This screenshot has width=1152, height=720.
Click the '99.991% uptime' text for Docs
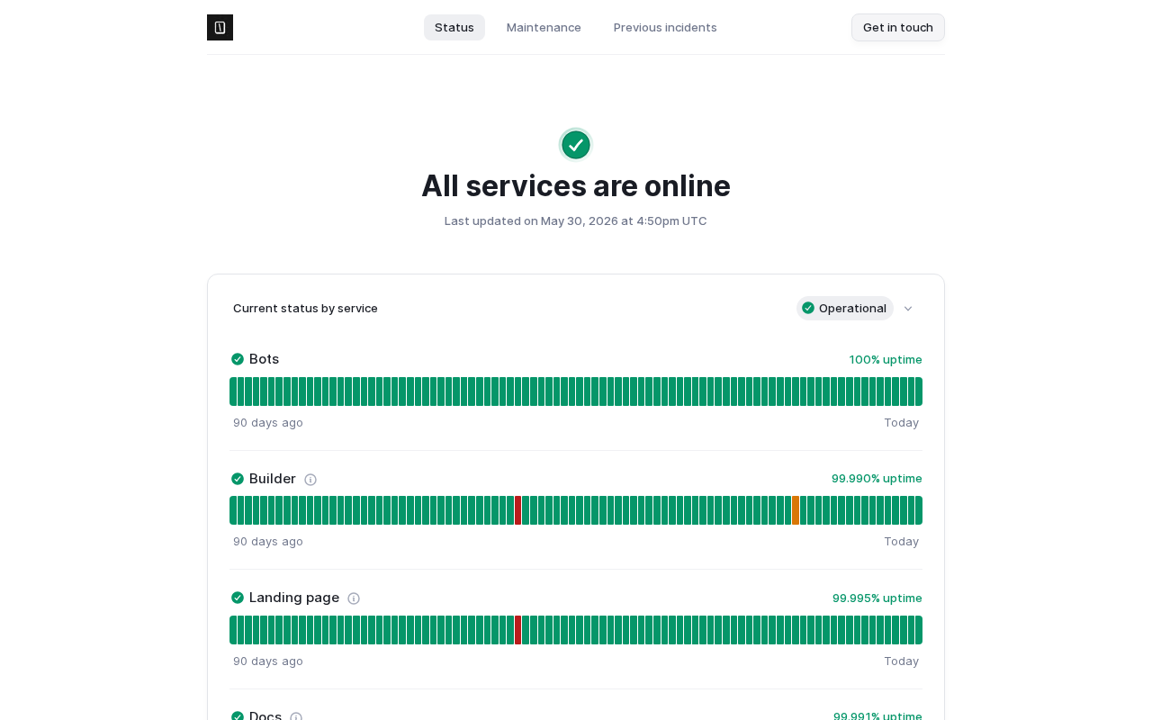877,715
